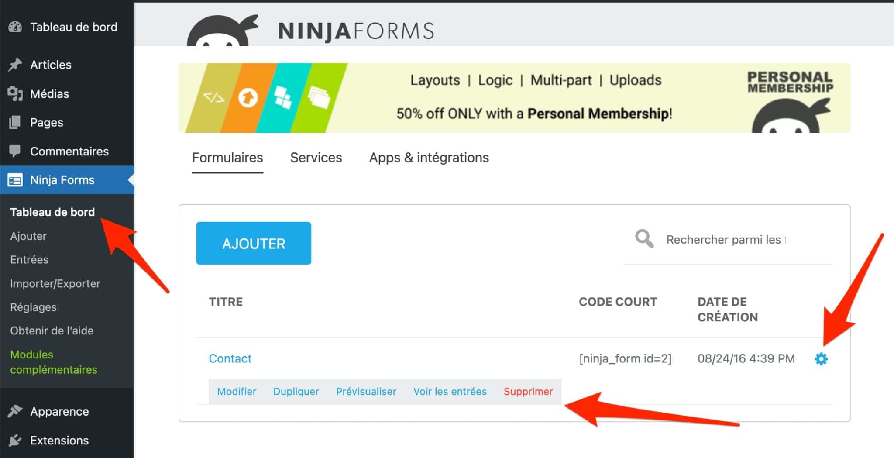This screenshot has width=894, height=458.
Task: Click the Ninja Forms menu icon
Action: pyautogui.click(x=15, y=180)
